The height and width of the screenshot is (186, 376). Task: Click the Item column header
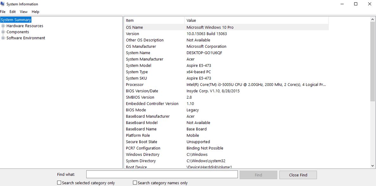(155, 20)
